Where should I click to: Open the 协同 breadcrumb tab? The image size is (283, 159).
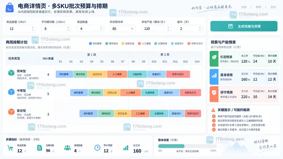pos(258,7)
